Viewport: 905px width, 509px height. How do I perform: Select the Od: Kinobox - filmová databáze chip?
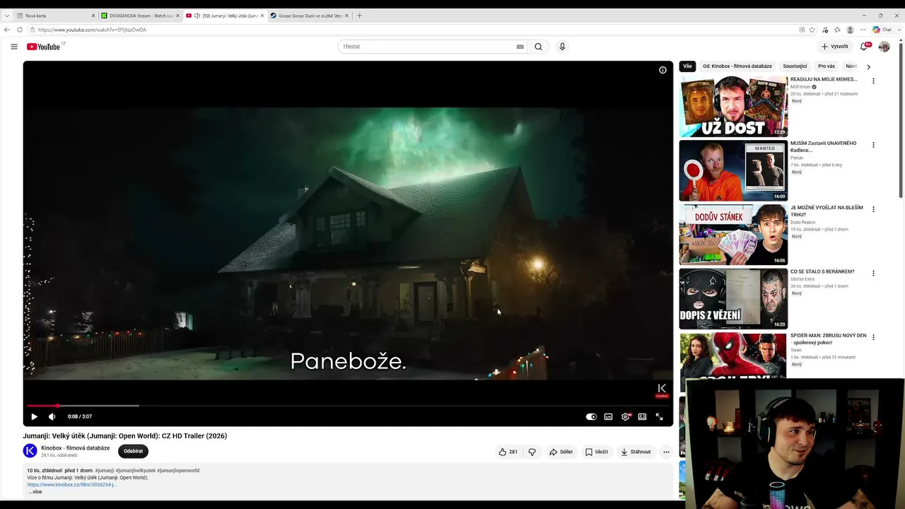coord(737,66)
